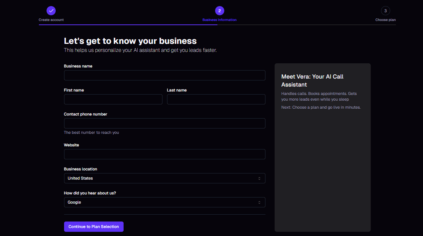Click into the First name field

click(113, 100)
